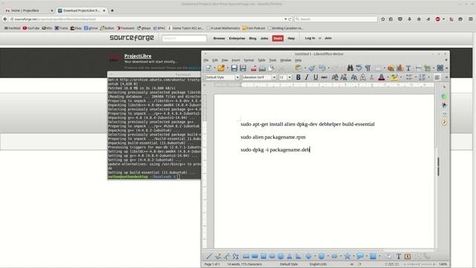476x268 pixels.
Task: Click the Clone Formatting paintbrush icon
Action: 312,68
